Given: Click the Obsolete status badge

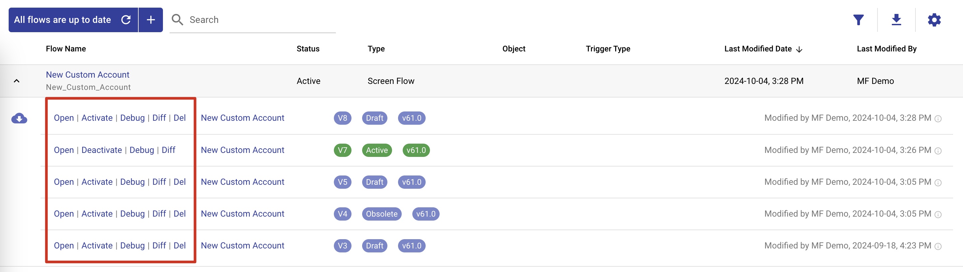Looking at the screenshot, I should 382,214.
